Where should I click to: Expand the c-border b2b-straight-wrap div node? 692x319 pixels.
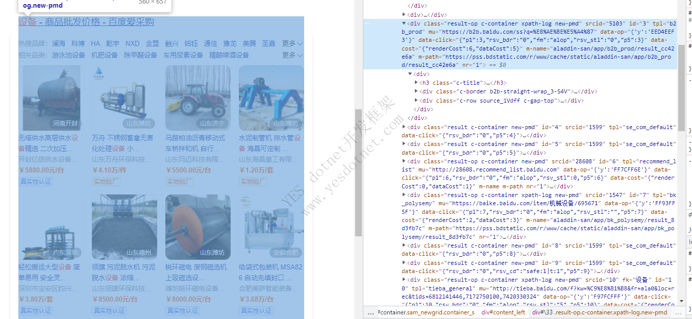[417, 91]
